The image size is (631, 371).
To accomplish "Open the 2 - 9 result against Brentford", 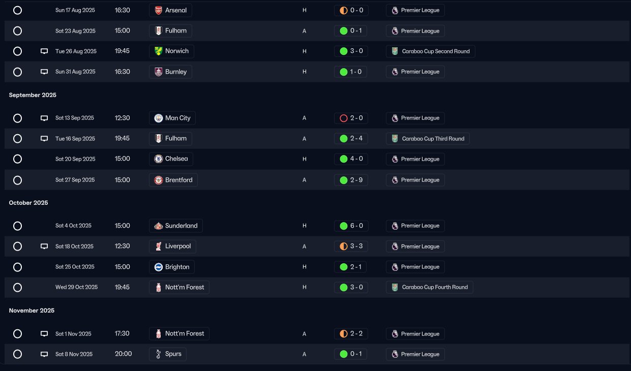I will tap(351, 180).
